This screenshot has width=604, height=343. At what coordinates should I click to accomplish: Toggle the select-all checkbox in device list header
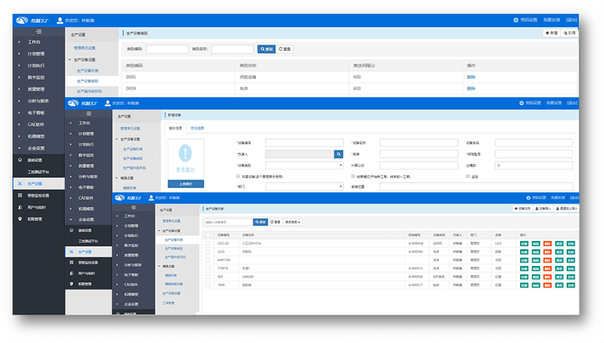click(208, 235)
